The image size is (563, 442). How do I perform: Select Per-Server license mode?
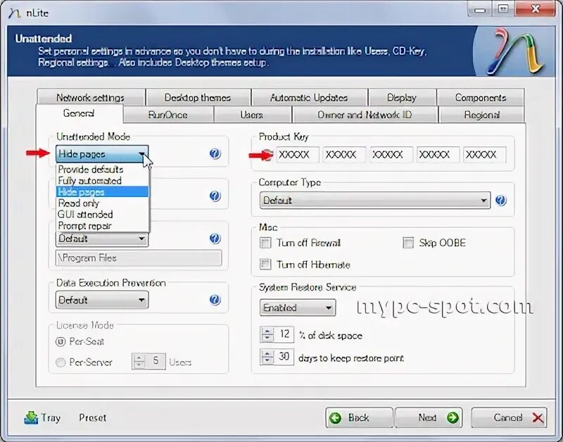click(x=61, y=362)
